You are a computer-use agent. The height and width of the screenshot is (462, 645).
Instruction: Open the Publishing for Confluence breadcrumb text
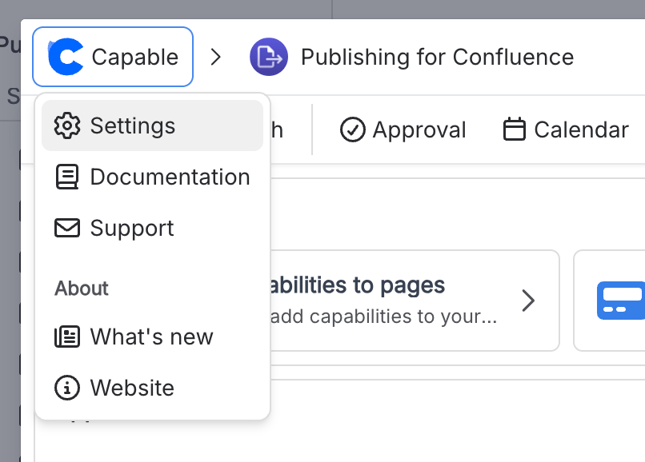[437, 58]
